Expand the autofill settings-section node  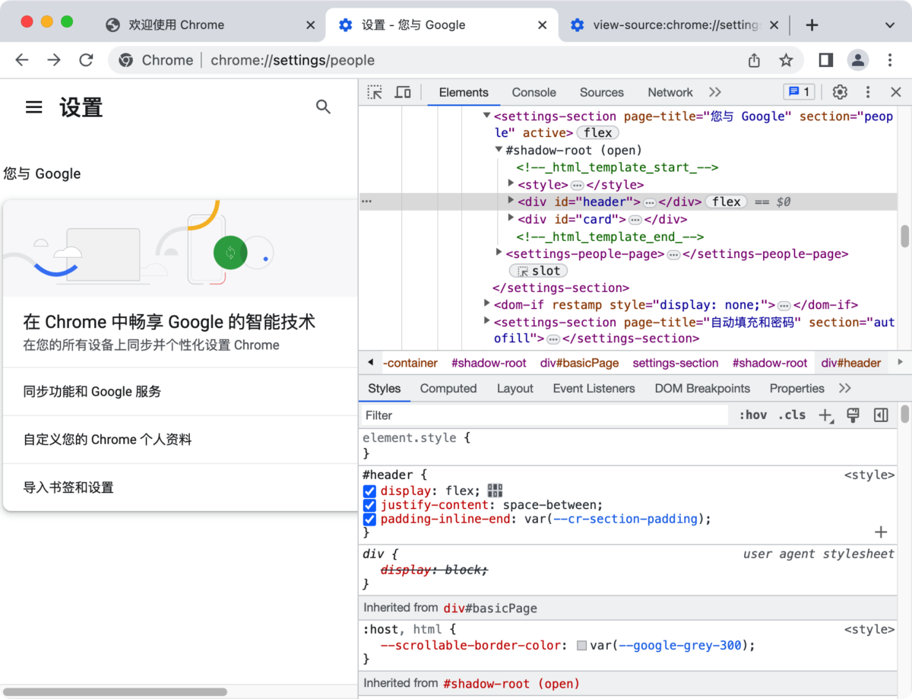click(487, 322)
